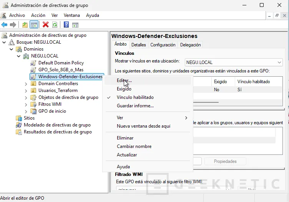
Task: Click the horizontal scrollbar in links list
Action: 206,102
